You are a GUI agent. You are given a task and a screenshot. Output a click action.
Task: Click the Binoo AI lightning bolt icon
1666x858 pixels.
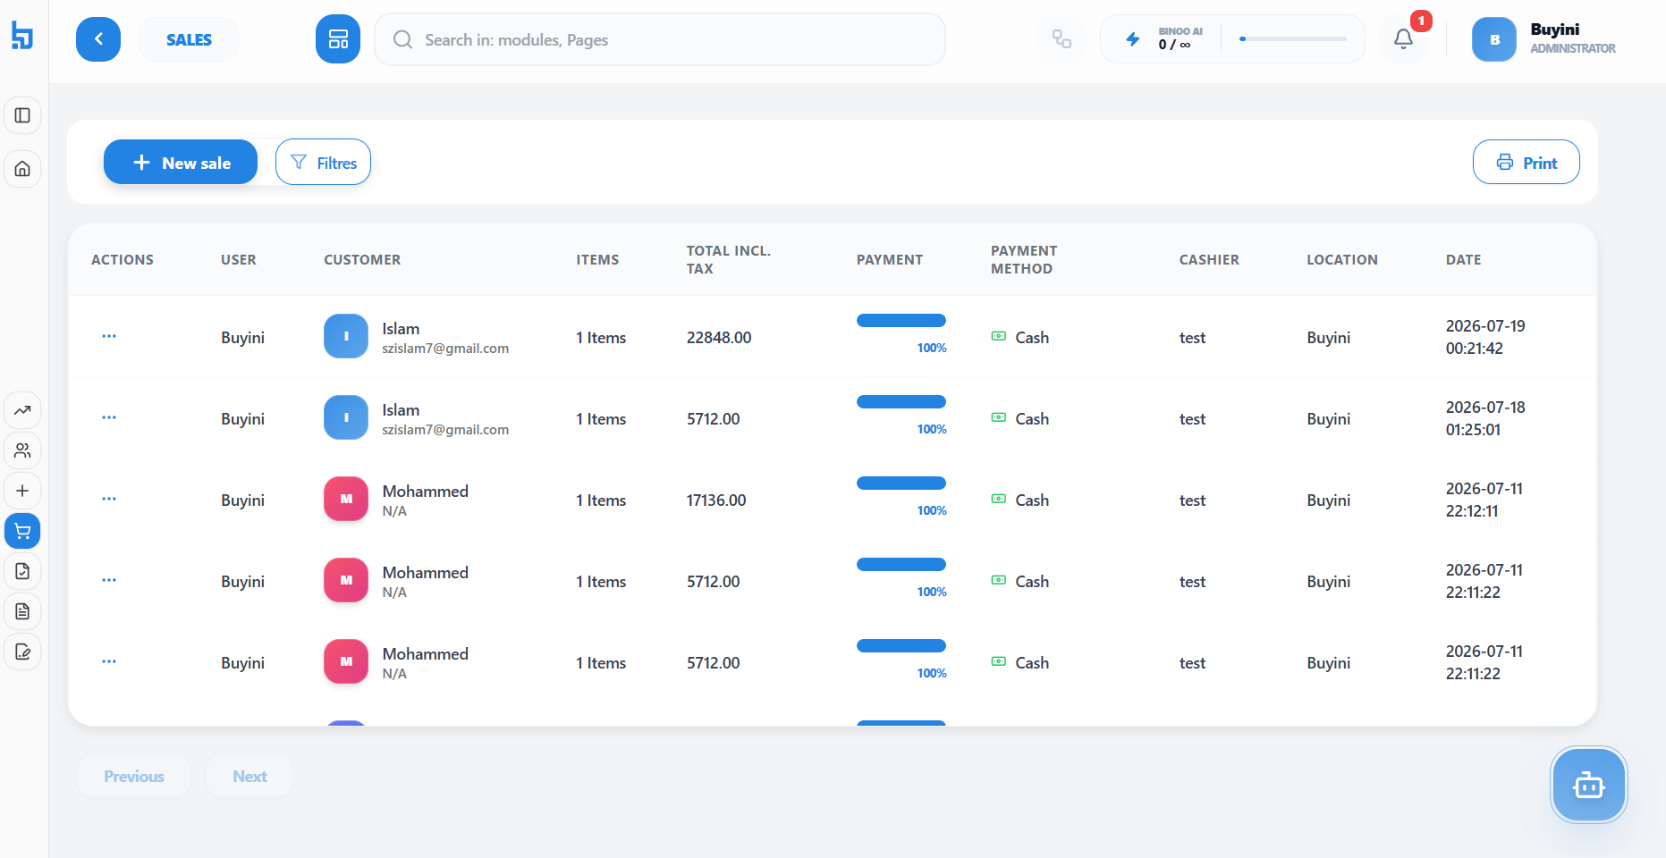(1133, 39)
